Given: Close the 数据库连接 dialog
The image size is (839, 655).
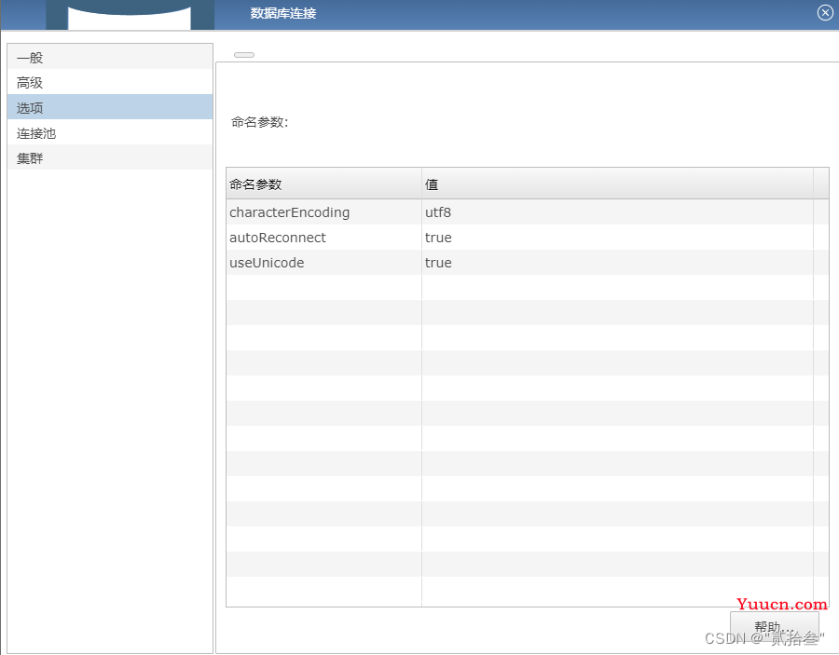Looking at the screenshot, I should click(825, 13).
